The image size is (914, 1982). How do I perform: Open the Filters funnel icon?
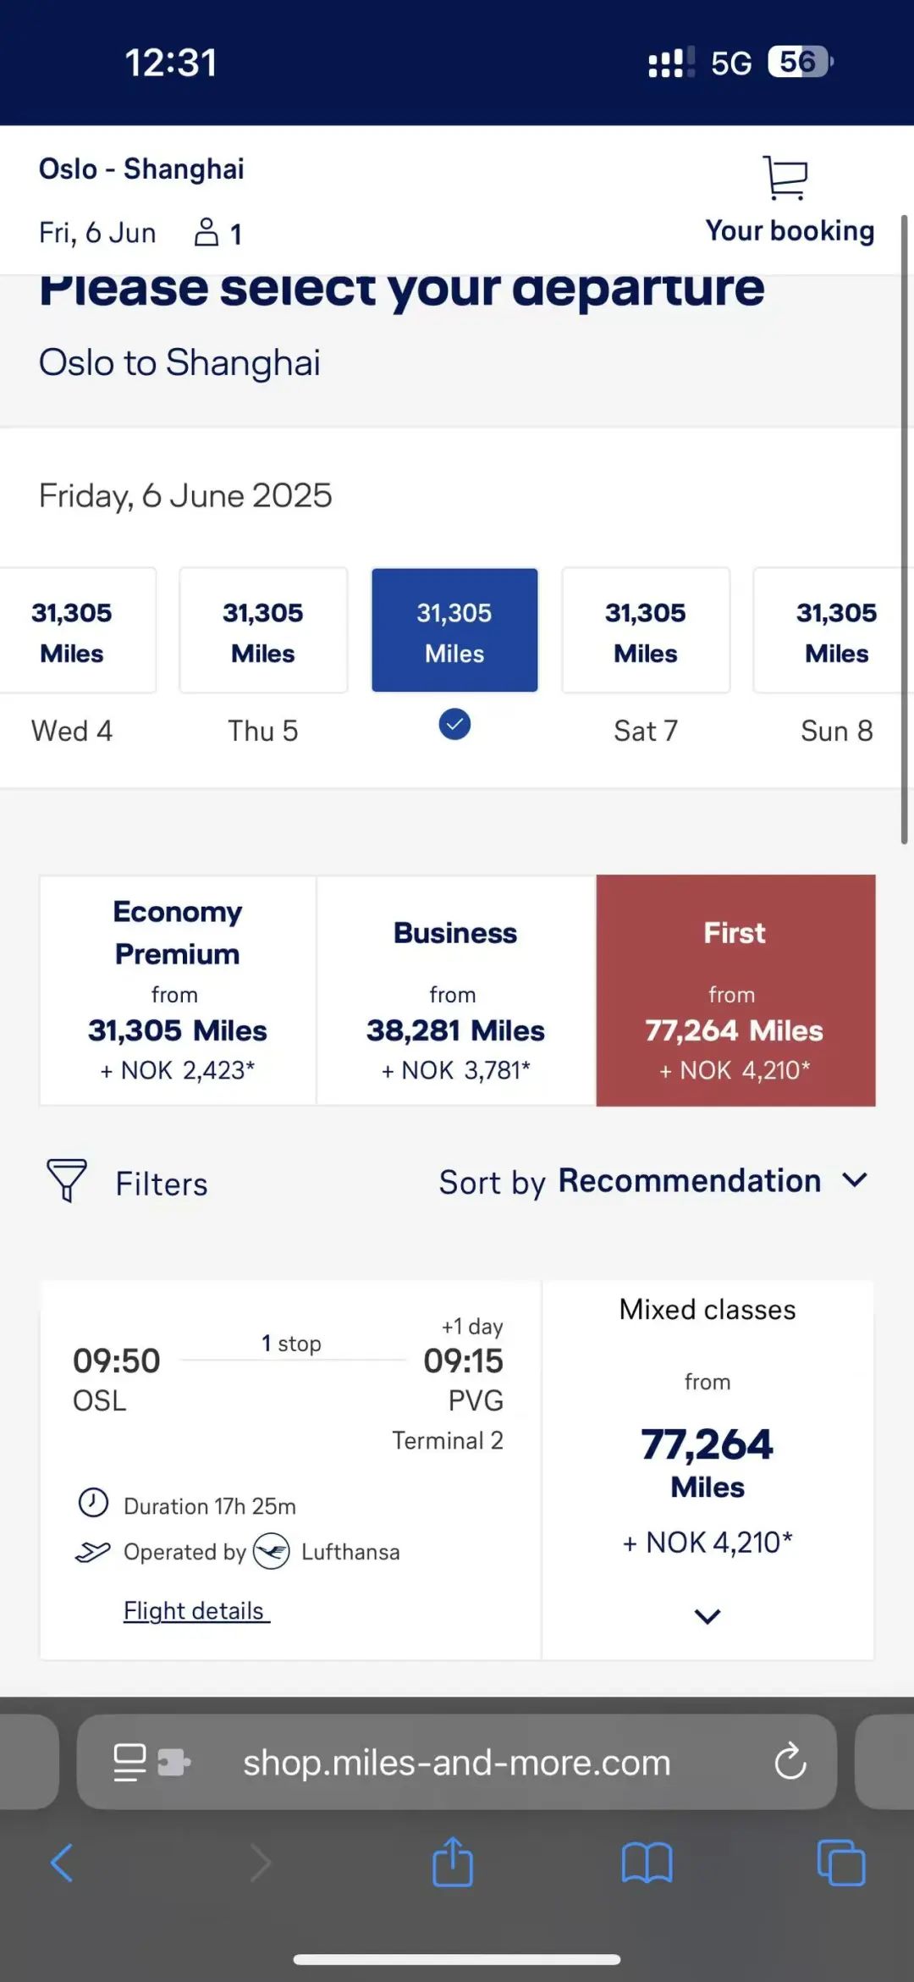click(67, 1181)
